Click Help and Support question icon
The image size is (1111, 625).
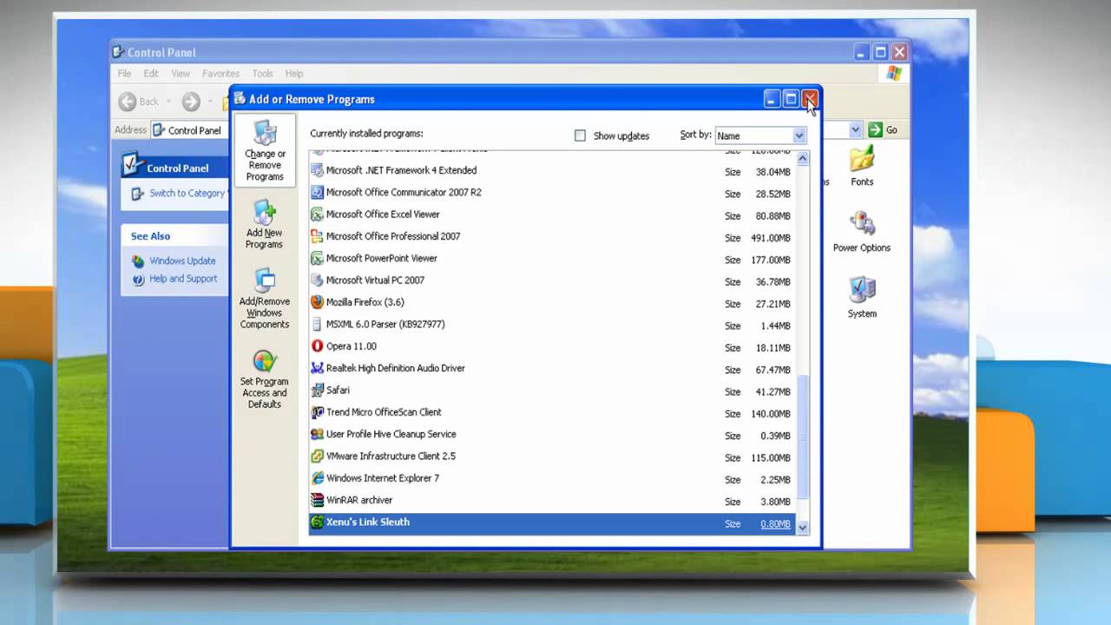click(138, 279)
